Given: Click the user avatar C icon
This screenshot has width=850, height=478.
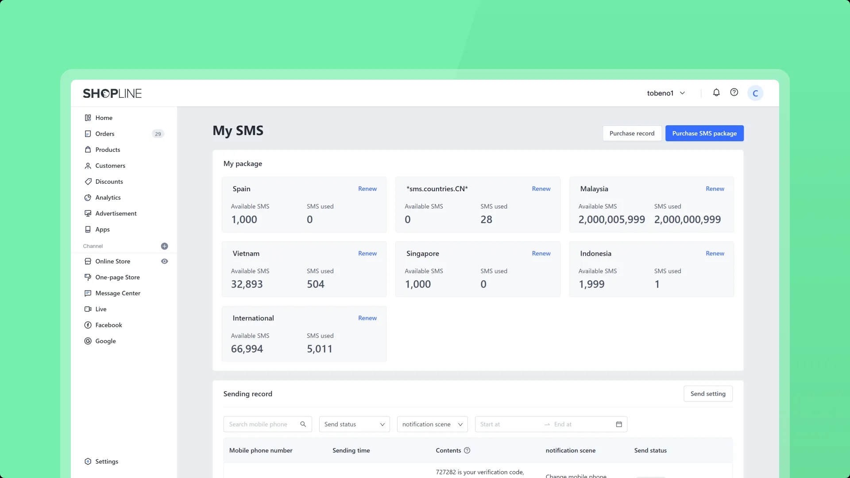Looking at the screenshot, I should coord(755,93).
